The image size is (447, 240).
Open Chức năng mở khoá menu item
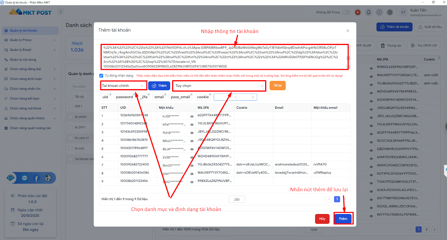30,108
